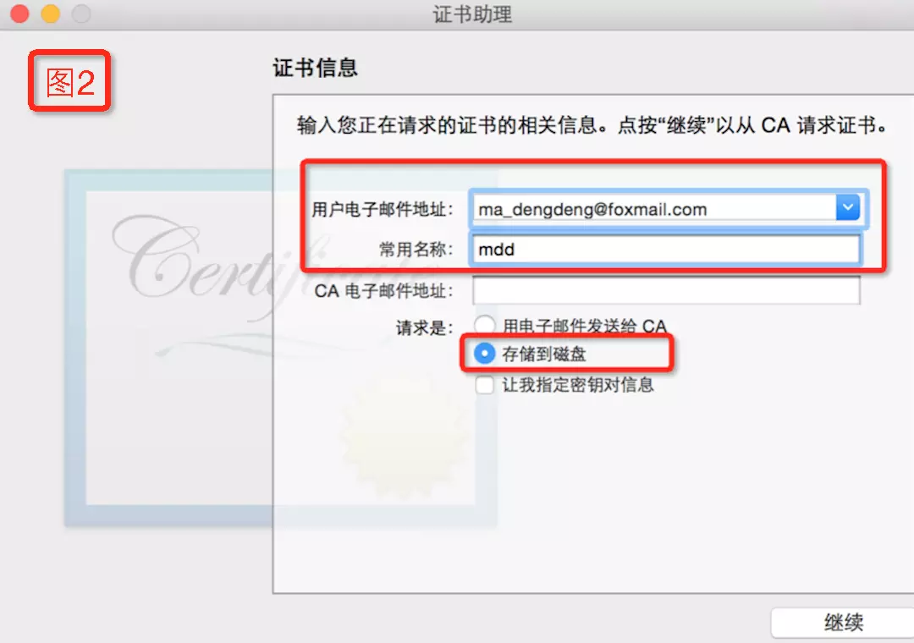
Task: Click the 证书助理 title bar text
Action: (472, 14)
